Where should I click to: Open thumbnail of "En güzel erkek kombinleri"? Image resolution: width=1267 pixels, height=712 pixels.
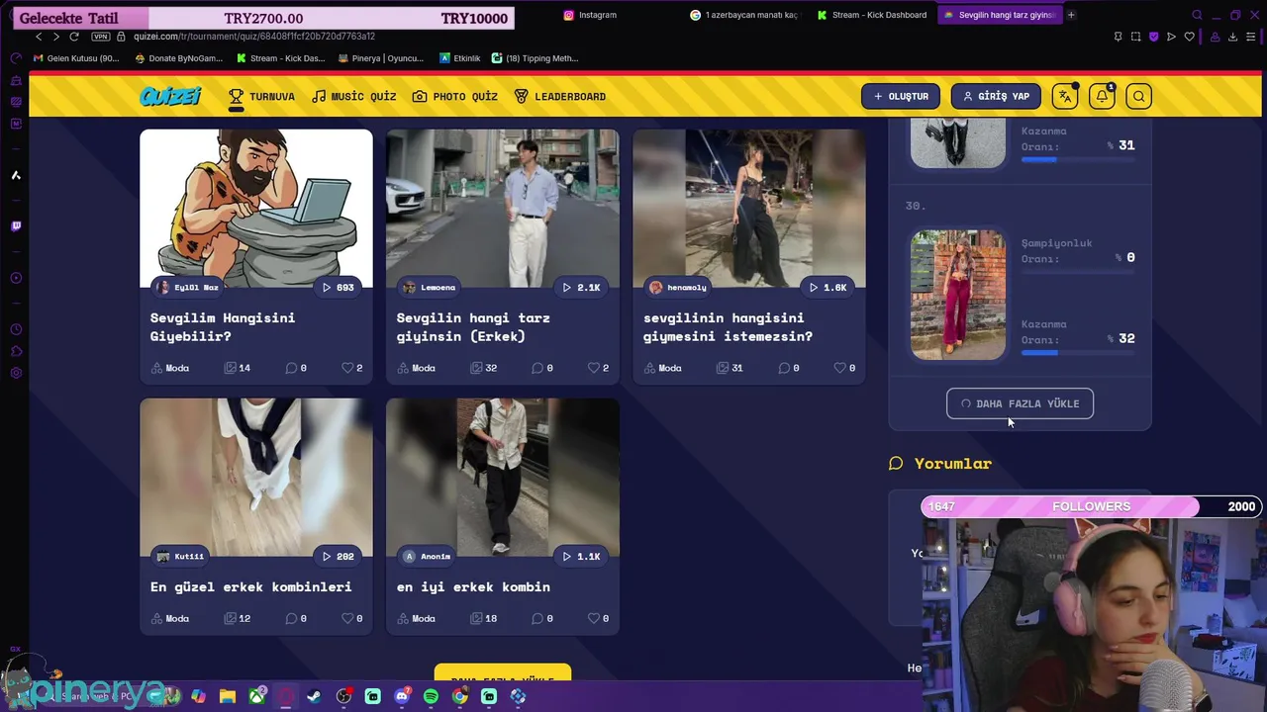pos(256,478)
